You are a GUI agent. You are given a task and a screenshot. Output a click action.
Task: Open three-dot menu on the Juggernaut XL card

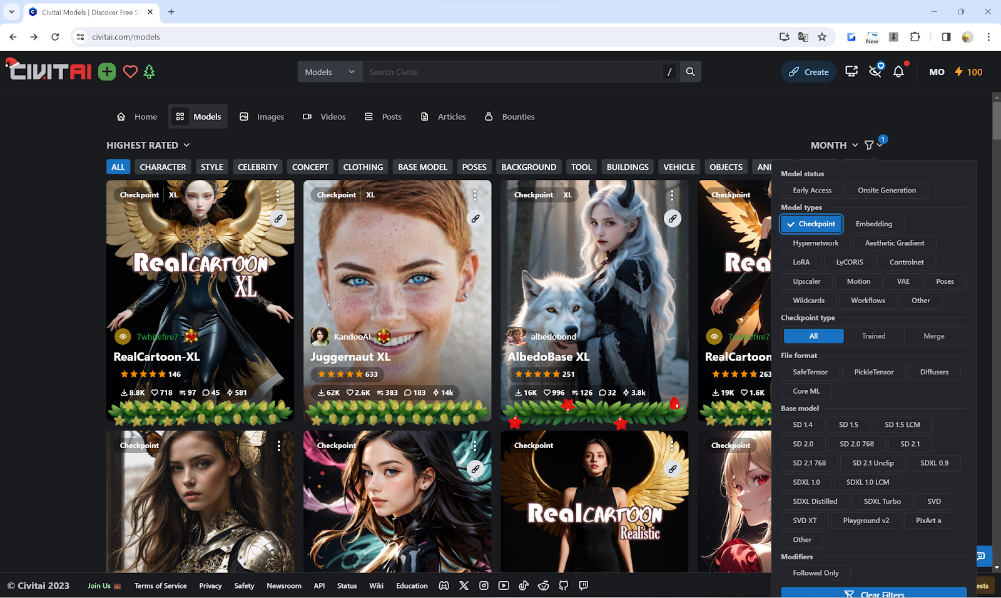click(475, 196)
